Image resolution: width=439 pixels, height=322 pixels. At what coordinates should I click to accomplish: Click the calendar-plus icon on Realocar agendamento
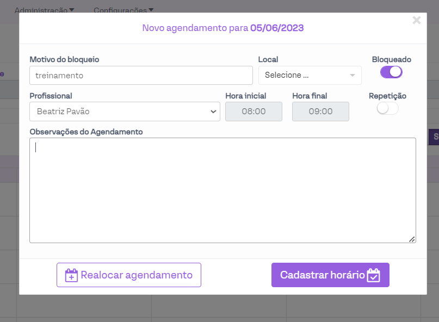click(71, 275)
